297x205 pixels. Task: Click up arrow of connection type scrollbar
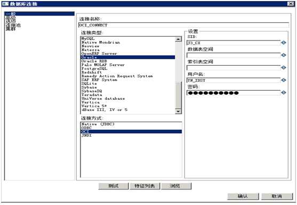click(178, 39)
